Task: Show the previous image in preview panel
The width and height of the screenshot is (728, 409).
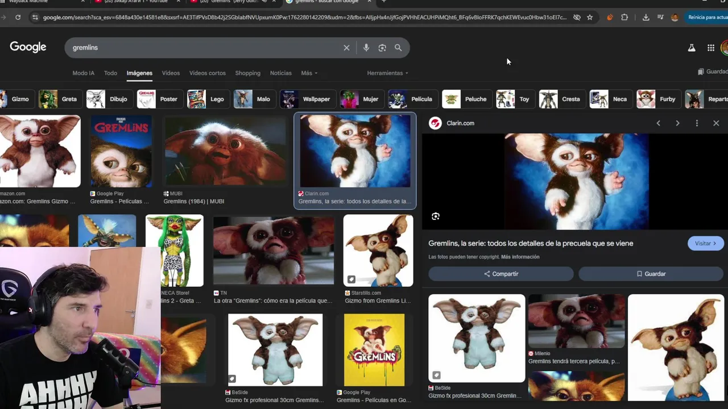Action: tap(659, 123)
